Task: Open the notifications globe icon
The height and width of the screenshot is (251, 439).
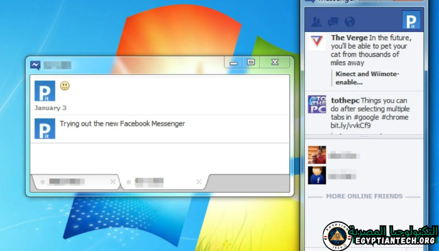Action: 350,22
